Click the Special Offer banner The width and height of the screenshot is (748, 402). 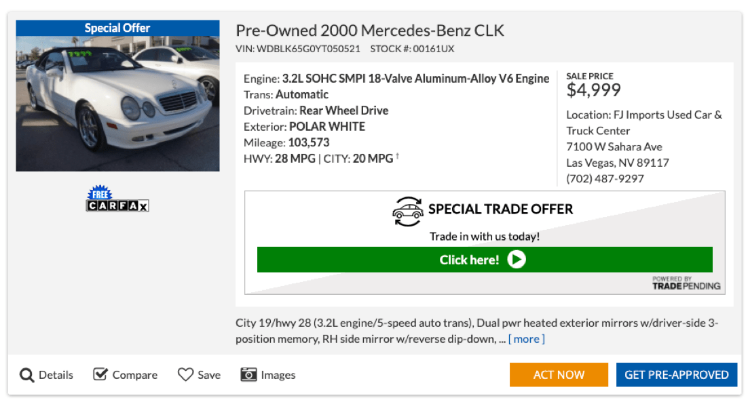pos(117,28)
